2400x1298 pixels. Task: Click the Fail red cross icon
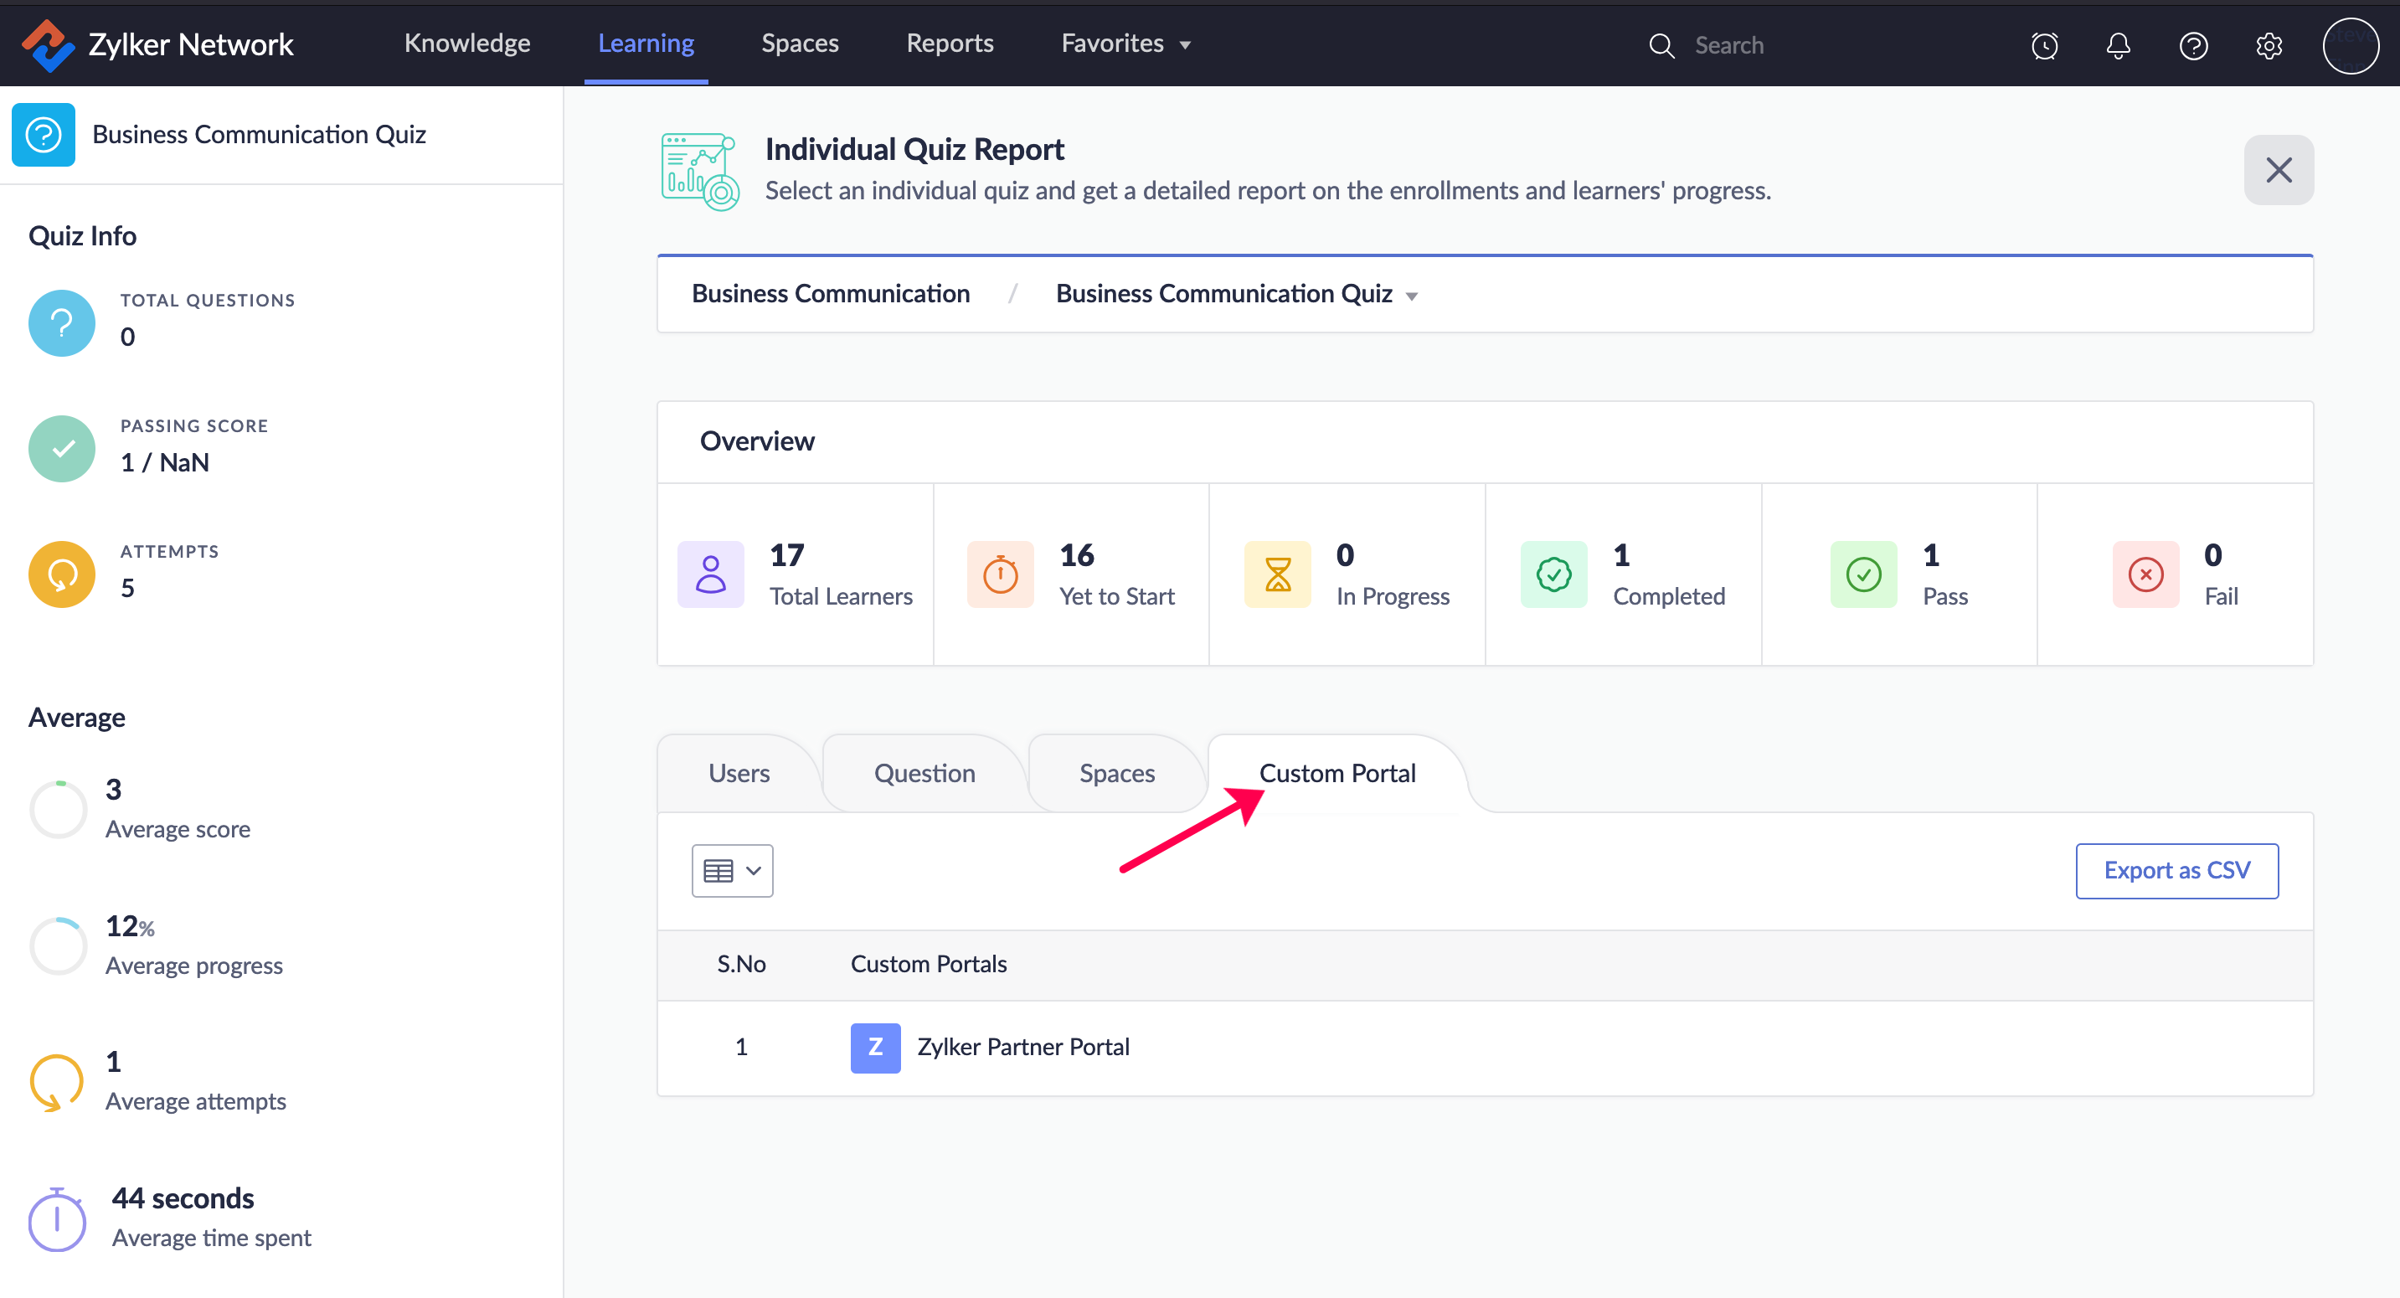(x=2145, y=574)
